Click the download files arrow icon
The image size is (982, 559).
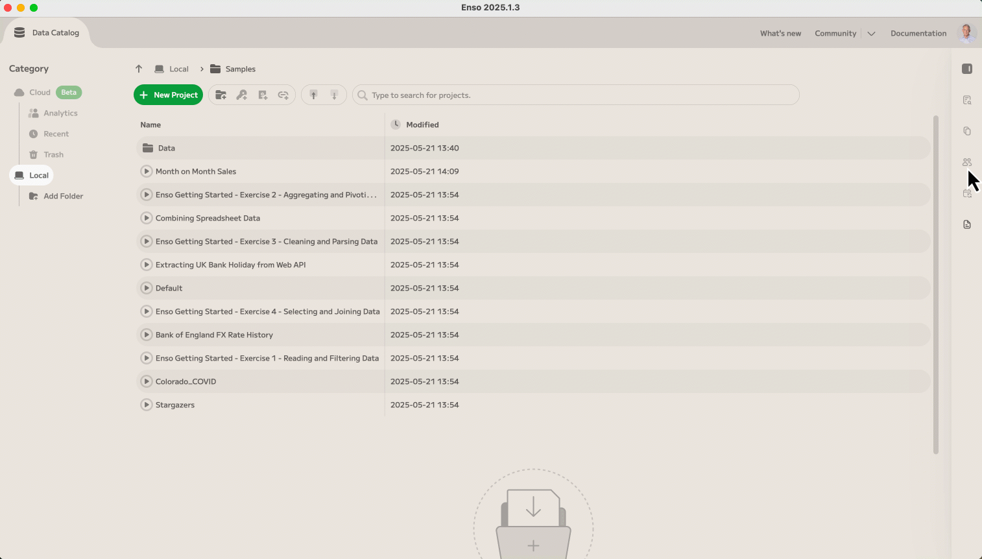pyautogui.click(x=335, y=95)
